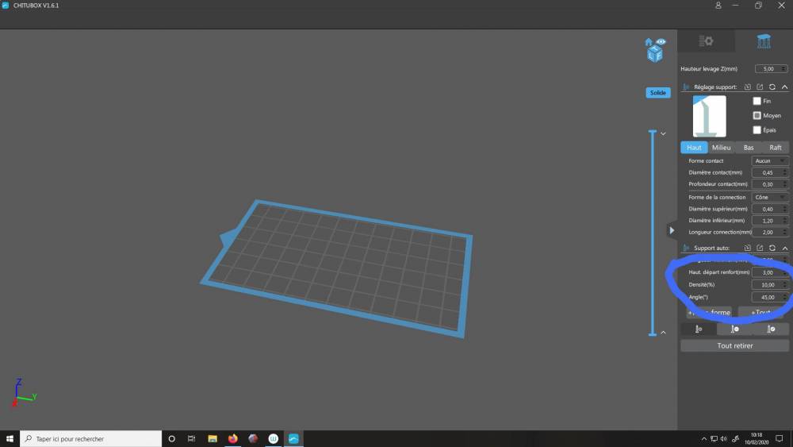Click the user account icon in title bar
Image resolution: width=793 pixels, height=447 pixels.
718,6
